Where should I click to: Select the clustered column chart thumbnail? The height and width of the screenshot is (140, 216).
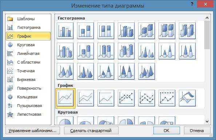coord(65,31)
